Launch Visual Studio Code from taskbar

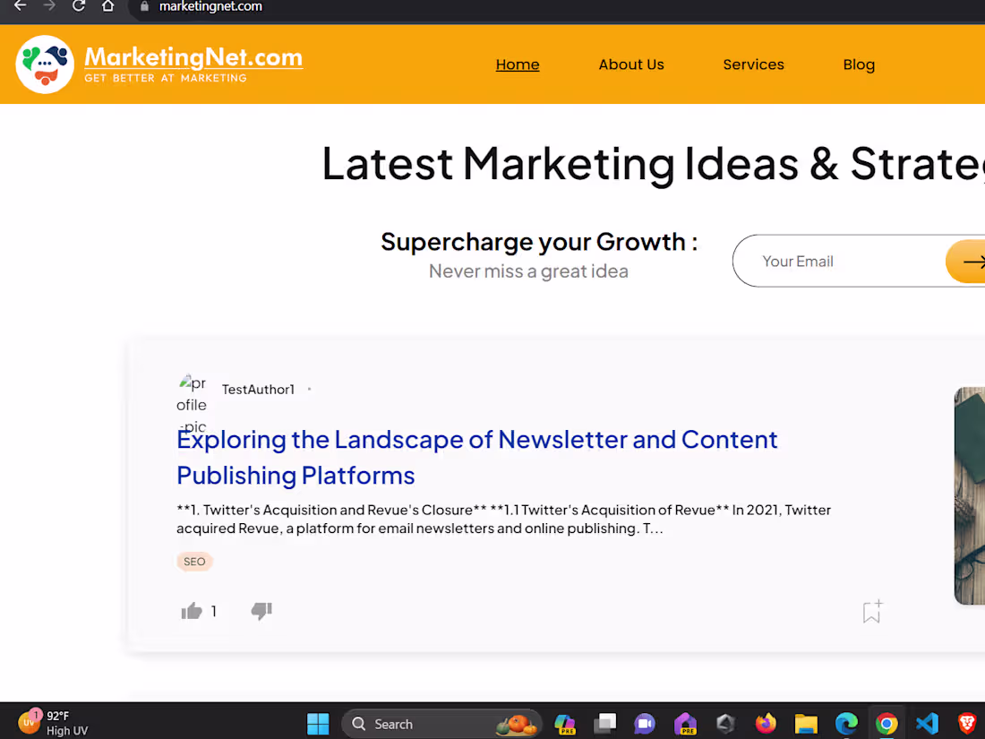pos(927,723)
